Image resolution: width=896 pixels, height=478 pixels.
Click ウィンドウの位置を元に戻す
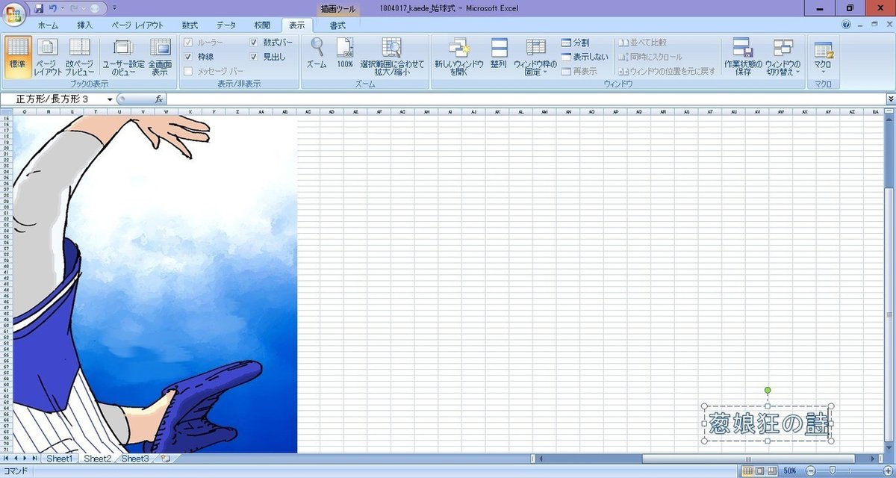click(667, 71)
